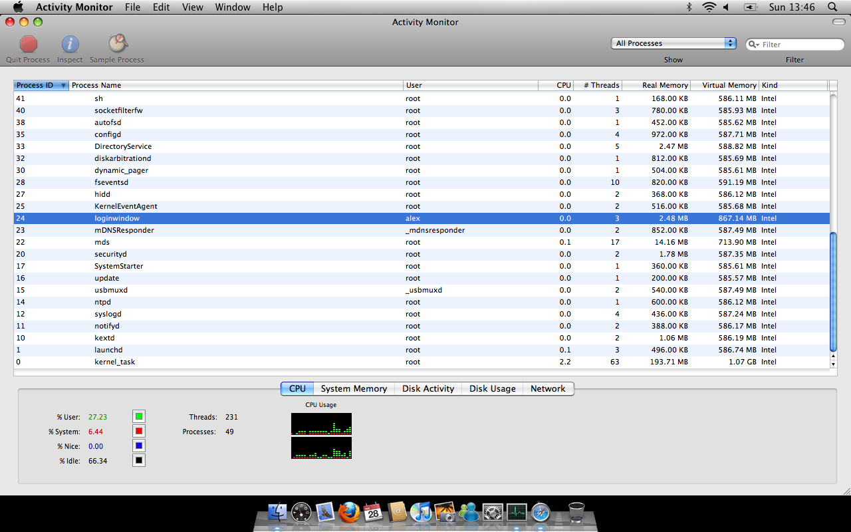Click Activity Monitor icon in the Dock
This screenshot has height=532, width=851.
517,512
